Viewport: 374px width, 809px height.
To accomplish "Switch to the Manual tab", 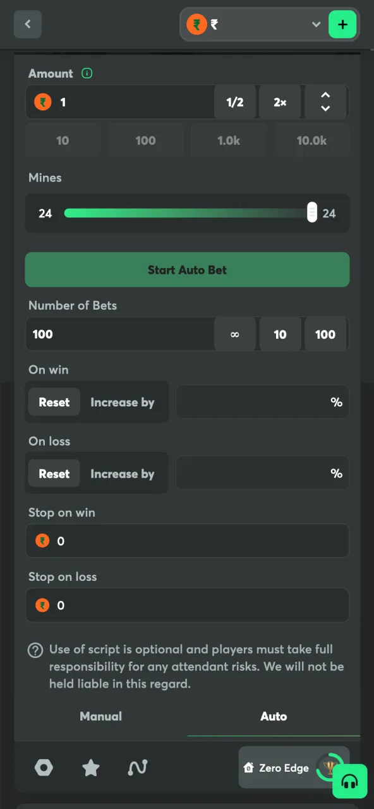I will click(100, 716).
